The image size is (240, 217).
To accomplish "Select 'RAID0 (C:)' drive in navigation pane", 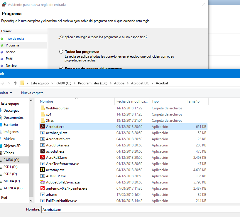I will pos(11,160).
